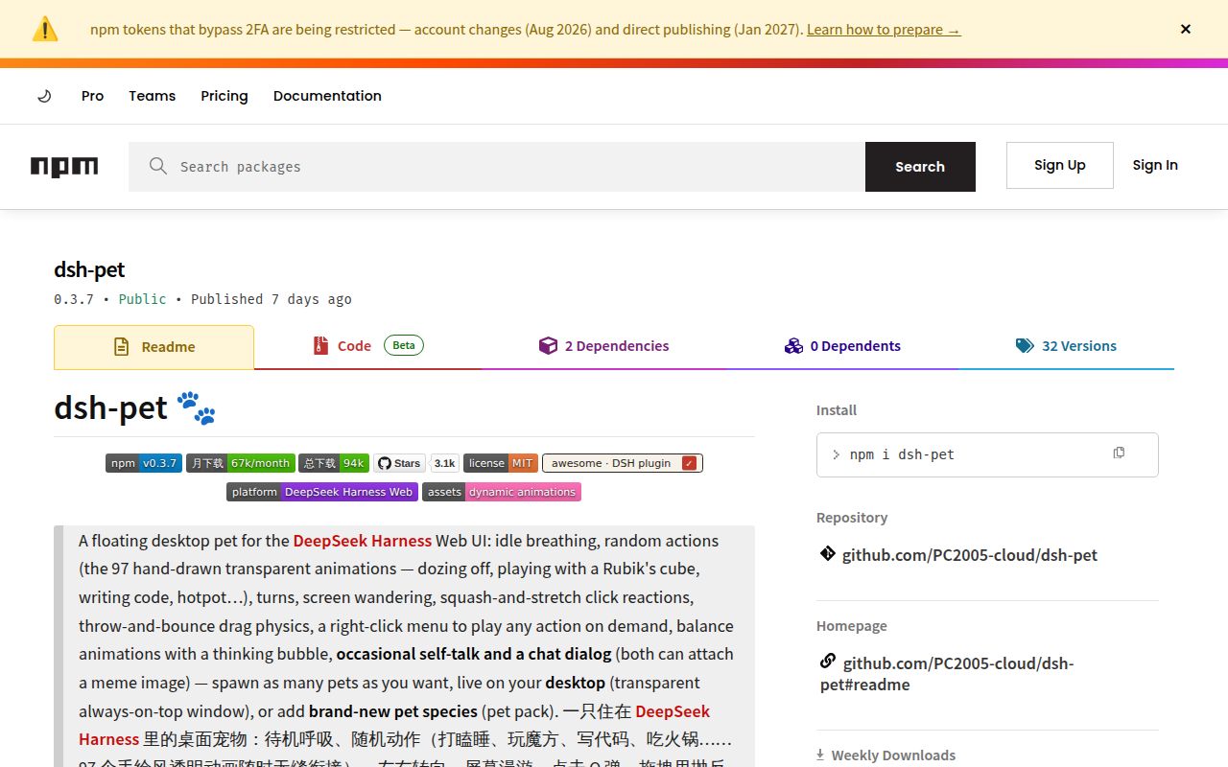Copy the npm i dsh-pet install command
This screenshot has height=767, width=1228.
(1119, 453)
